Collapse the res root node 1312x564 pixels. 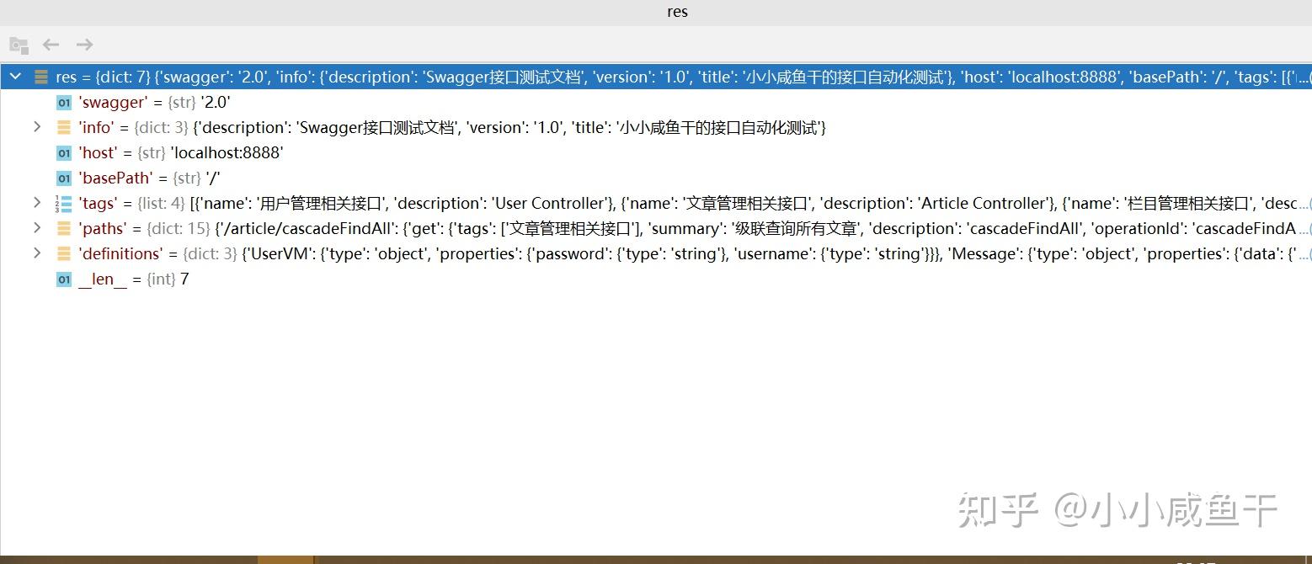pos(15,77)
